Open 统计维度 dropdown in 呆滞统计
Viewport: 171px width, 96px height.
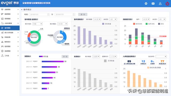tap(96, 56)
